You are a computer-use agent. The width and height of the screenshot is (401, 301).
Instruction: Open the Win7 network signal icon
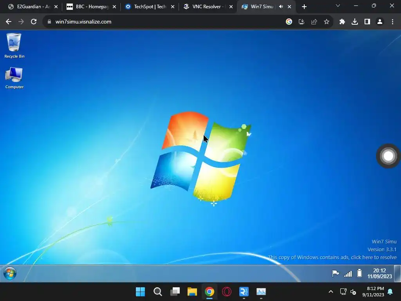348,274
